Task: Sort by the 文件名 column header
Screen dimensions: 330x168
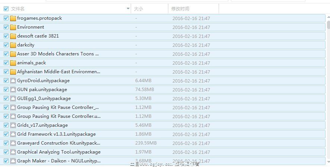Action: [18, 9]
